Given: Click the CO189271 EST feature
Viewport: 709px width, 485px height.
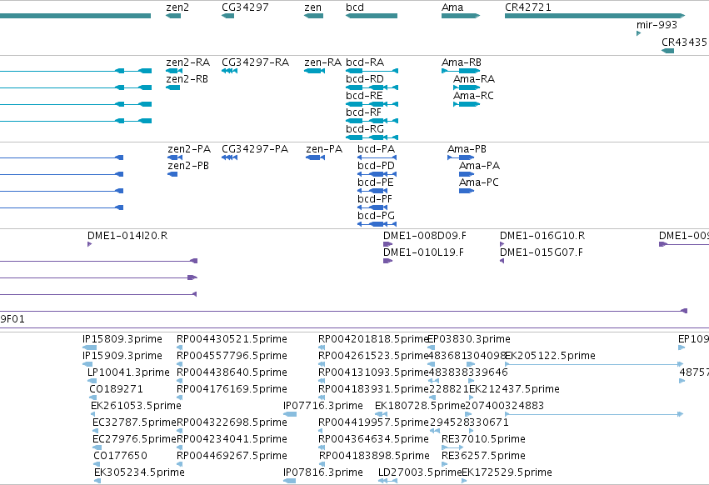Looking at the screenshot, I should coord(93,397).
